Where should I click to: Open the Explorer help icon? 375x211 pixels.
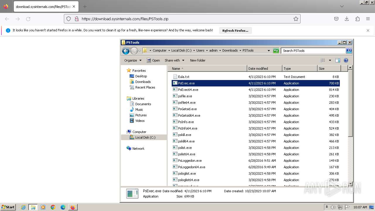(x=346, y=60)
